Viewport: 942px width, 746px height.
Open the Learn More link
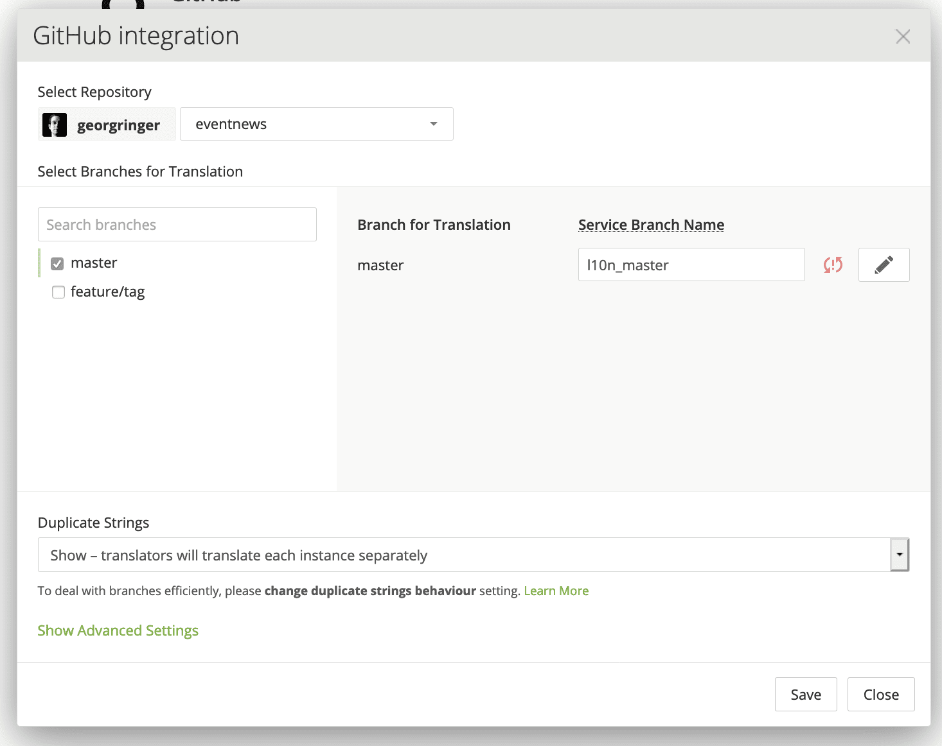556,591
